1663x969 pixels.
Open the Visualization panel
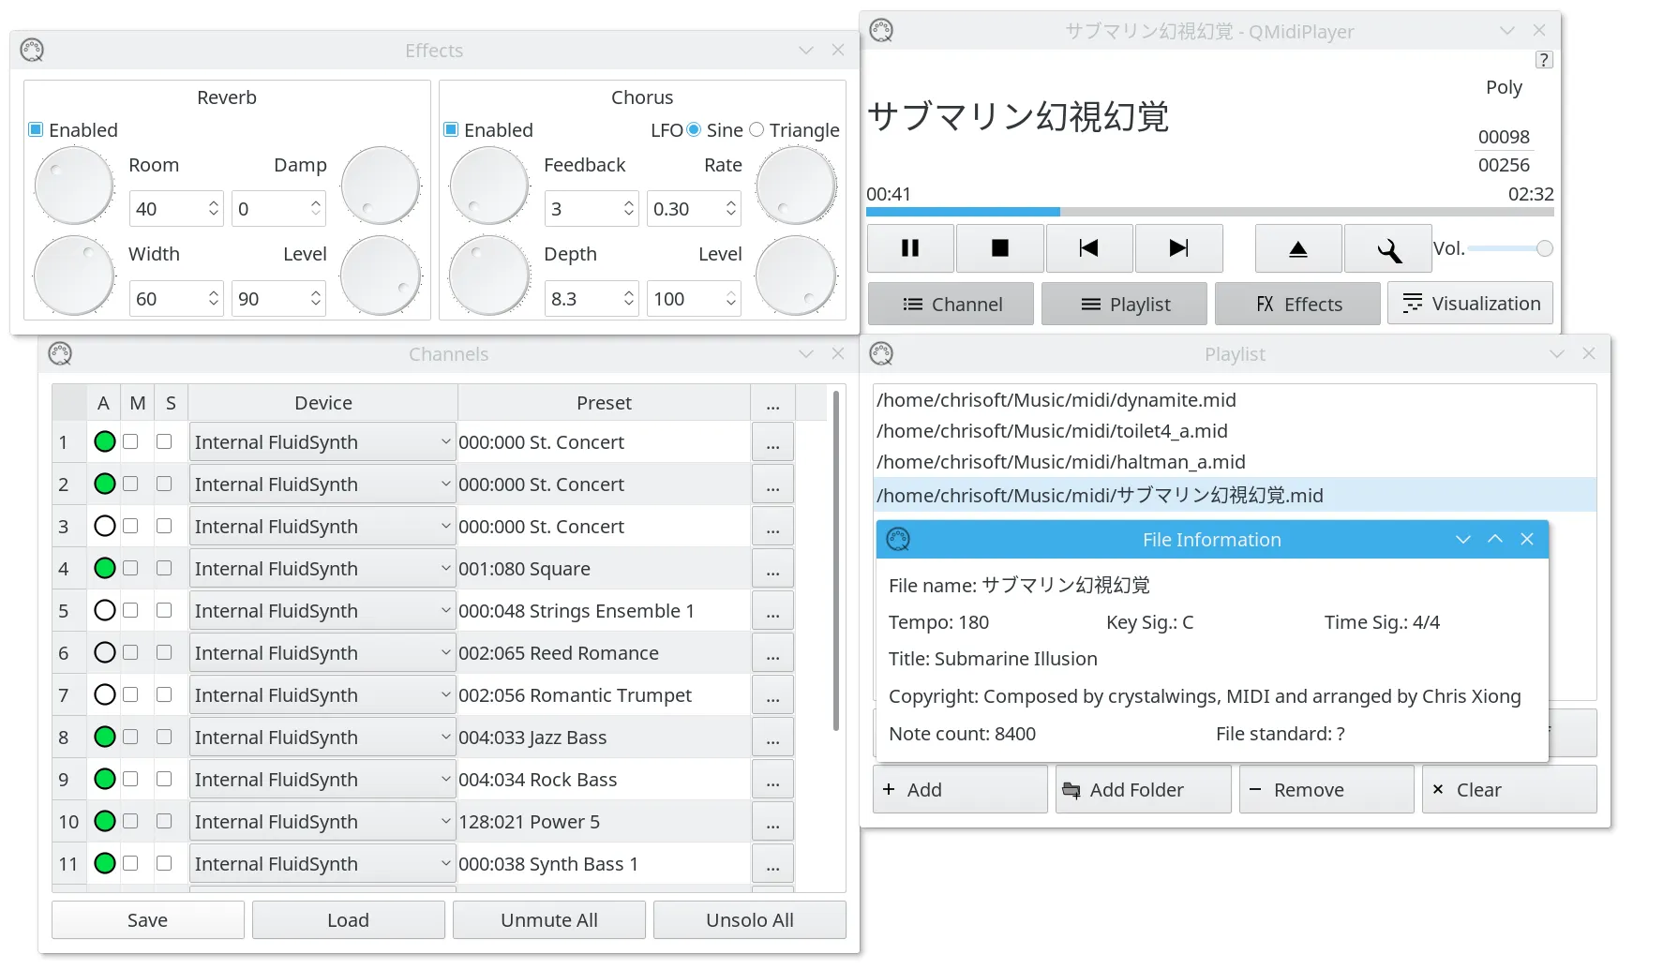pos(1471,304)
